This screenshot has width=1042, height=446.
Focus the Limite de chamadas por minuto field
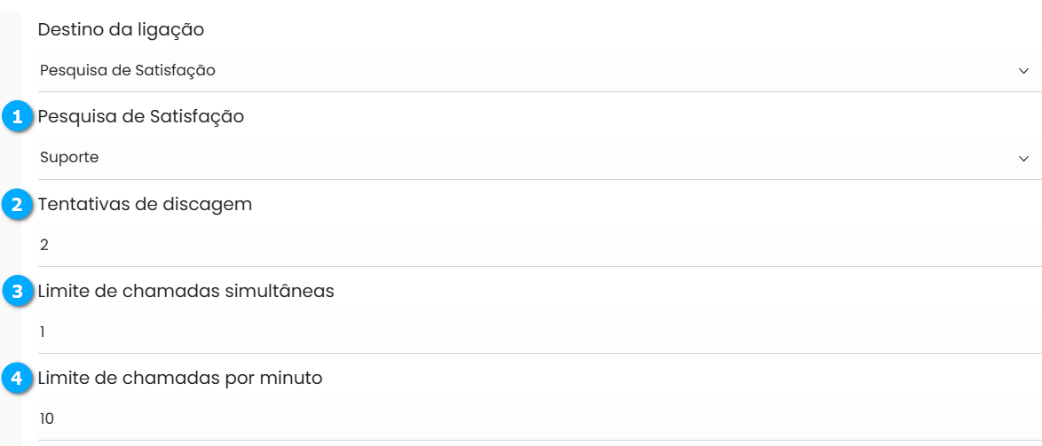point(533,419)
